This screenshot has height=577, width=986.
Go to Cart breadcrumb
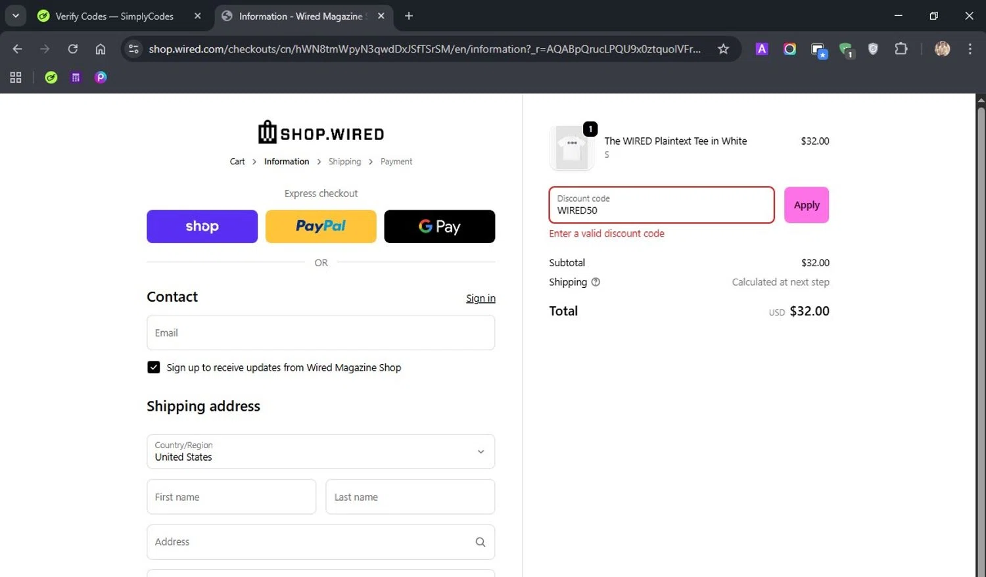[x=237, y=162]
